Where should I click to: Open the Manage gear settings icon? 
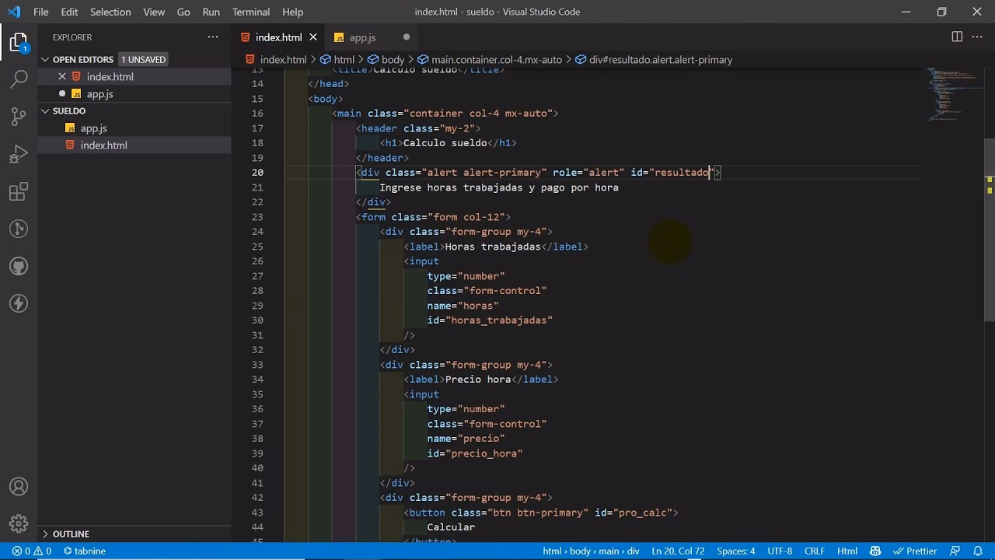[x=19, y=523]
